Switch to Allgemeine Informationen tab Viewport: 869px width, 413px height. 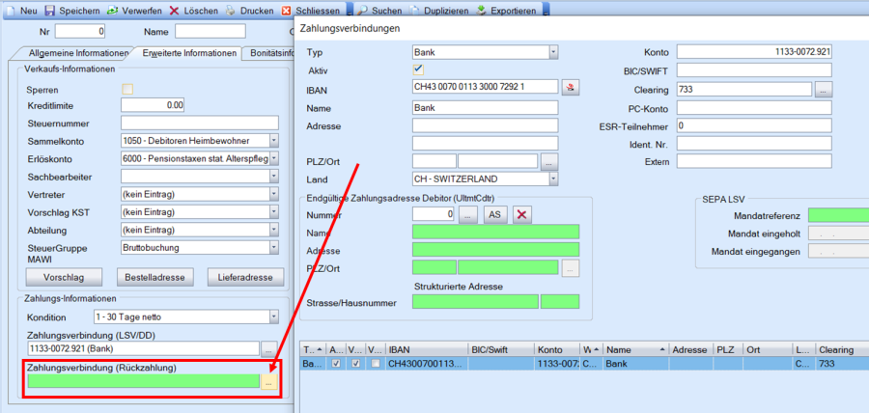77,53
